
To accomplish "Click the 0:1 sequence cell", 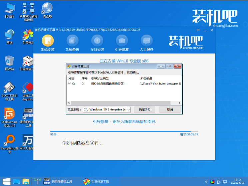I will (x=84, y=84).
